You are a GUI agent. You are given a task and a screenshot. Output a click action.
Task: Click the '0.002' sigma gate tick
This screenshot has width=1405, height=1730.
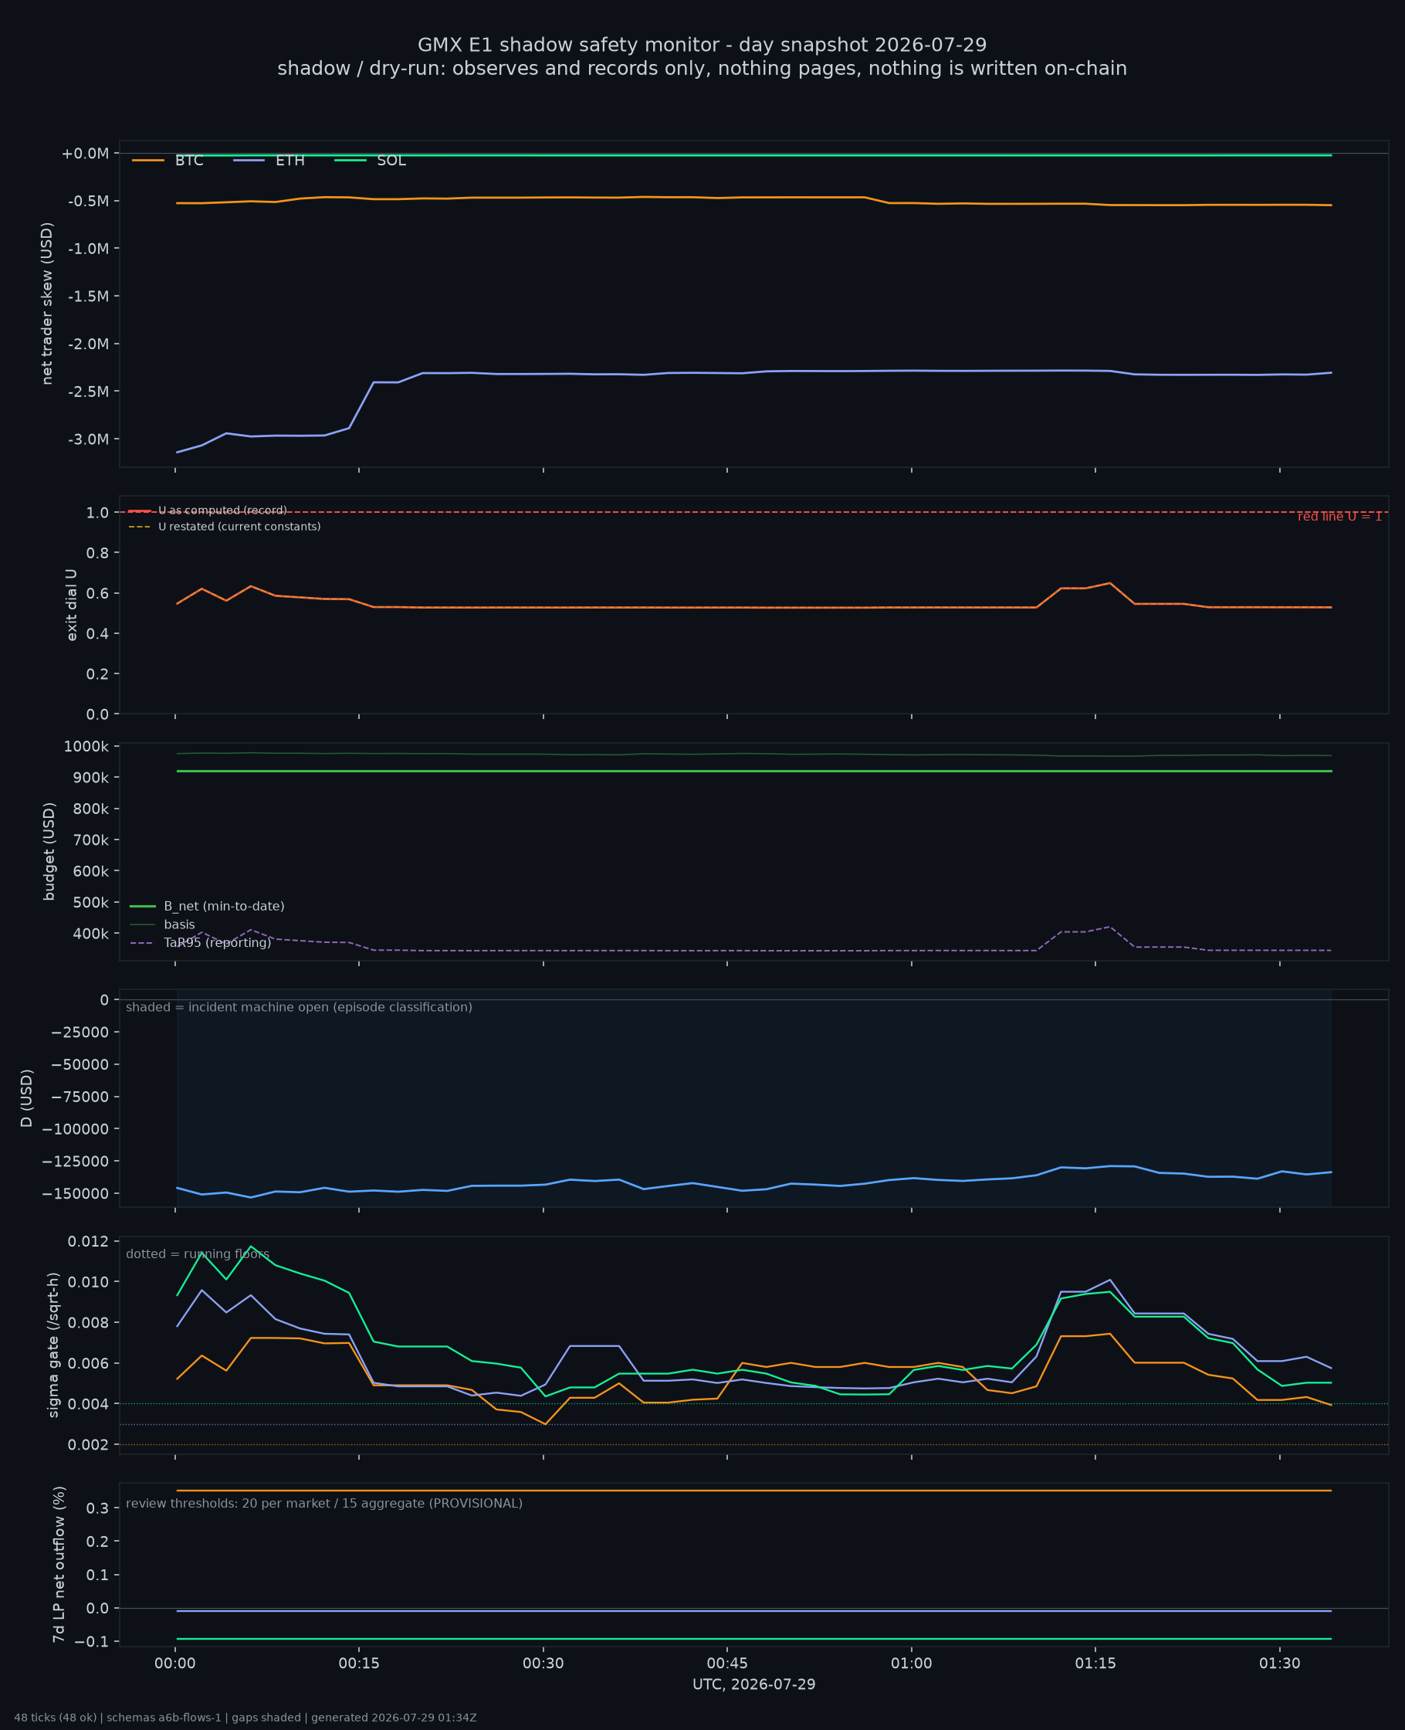[90, 1445]
